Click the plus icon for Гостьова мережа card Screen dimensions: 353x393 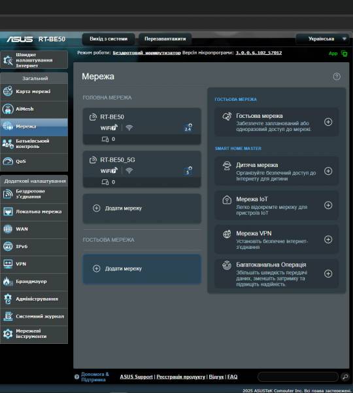point(328,122)
